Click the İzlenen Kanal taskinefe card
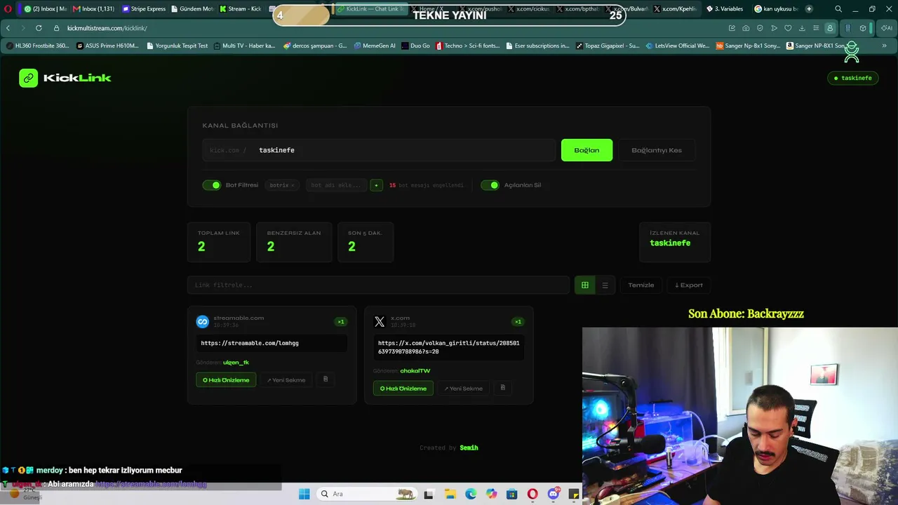 click(675, 242)
